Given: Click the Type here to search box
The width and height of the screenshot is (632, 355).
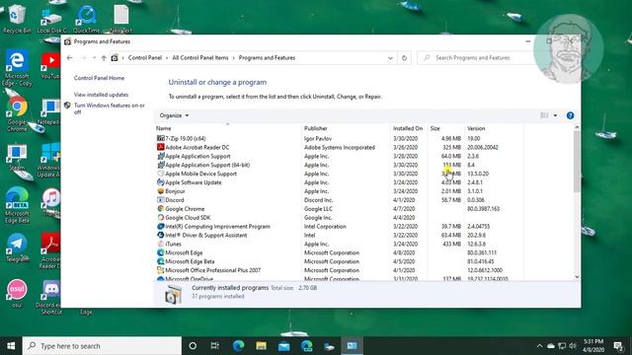Looking at the screenshot, I should tap(102, 346).
